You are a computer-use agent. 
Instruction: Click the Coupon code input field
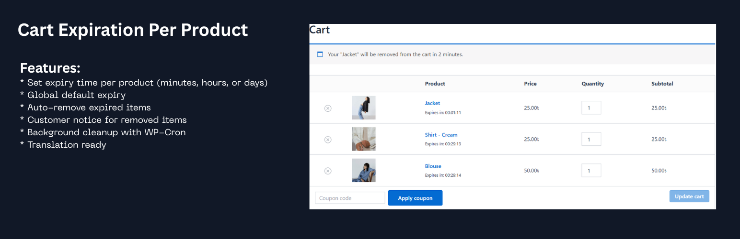[x=350, y=198]
